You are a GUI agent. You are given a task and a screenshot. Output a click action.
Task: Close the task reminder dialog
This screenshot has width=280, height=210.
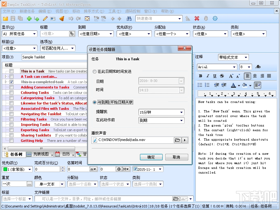click(185, 48)
